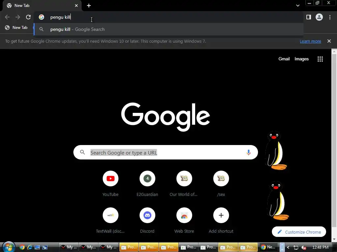Open the Chrome profile avatar
Screen dimensions: 337x252
point(319,17)
